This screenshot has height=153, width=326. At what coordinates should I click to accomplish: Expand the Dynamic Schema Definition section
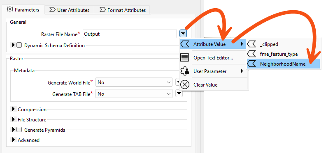[x=13, y=45]
